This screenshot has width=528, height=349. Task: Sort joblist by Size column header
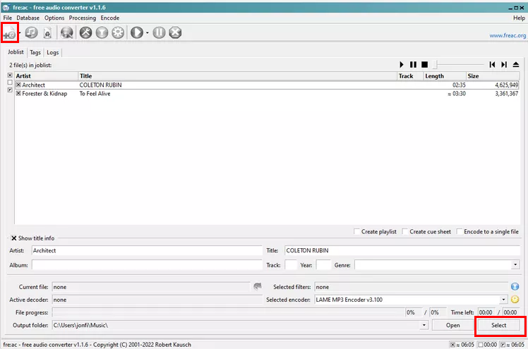point(493,76)
